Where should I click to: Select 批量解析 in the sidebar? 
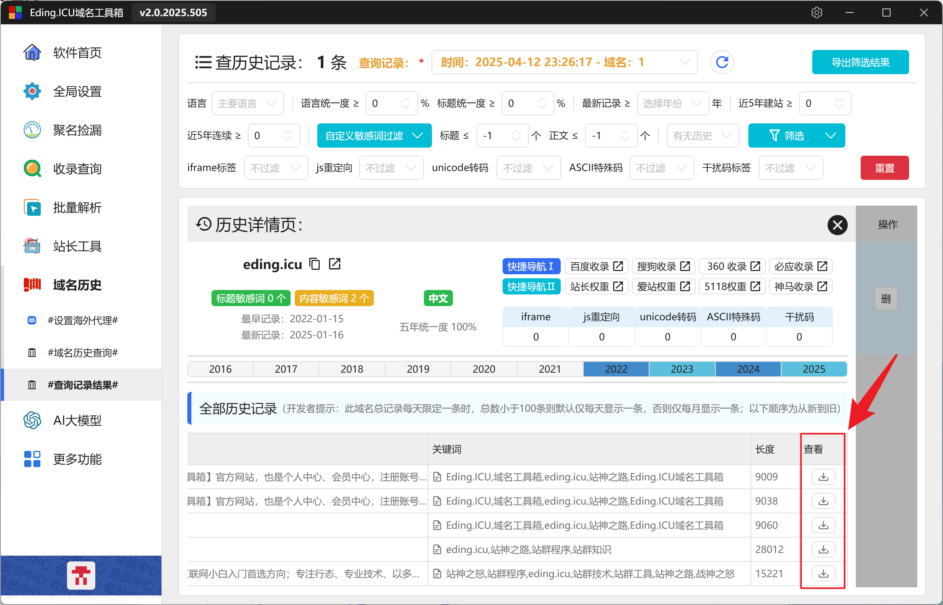tap(81, 207)
